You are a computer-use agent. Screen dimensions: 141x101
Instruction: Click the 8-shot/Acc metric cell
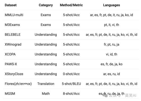(71, 94)
